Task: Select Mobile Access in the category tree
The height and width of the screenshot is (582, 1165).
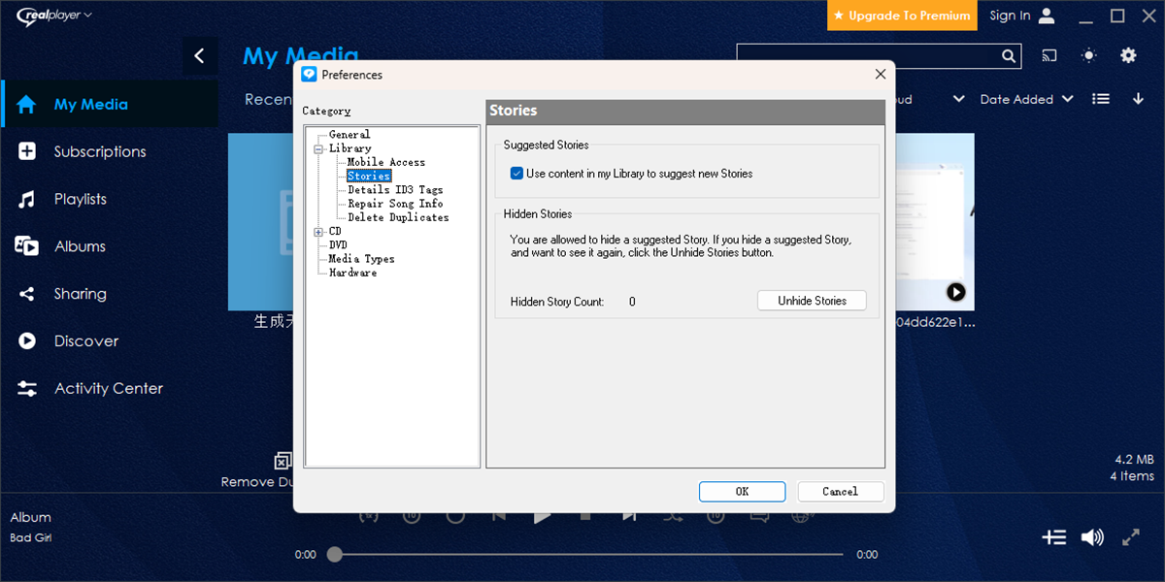Action: (x=386, y=161)
